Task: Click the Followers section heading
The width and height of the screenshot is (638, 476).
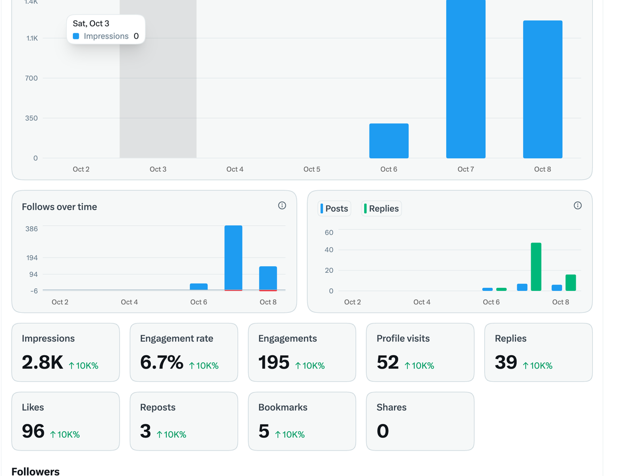Action: pyautogui.click(x=36, y=471)
